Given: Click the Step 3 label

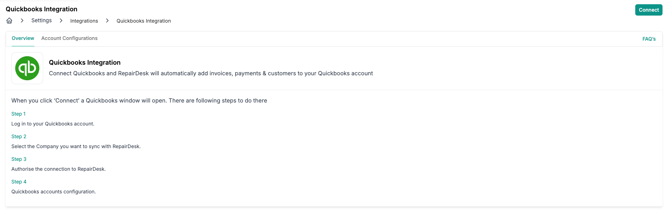Looking at the screenshot, I should [x=19, y=159].
